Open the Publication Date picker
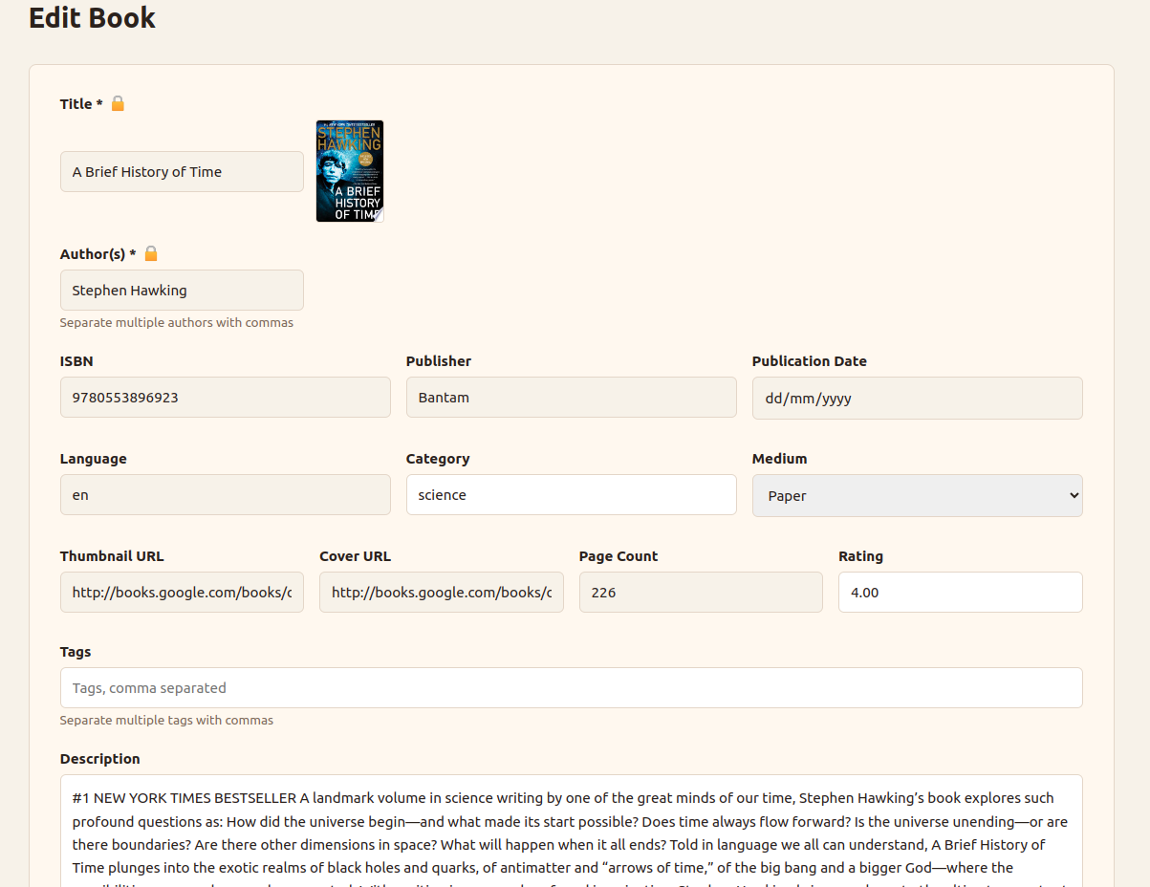The height and width of the screenshot is (887, 1150). [917, 398]
